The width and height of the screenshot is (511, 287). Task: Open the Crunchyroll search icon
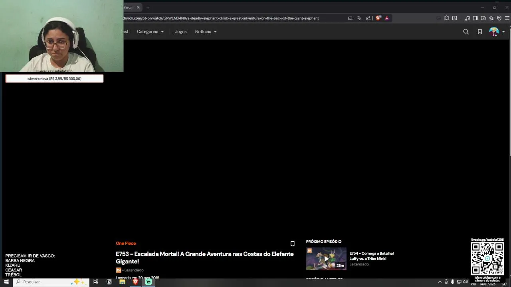pos(466,31)
